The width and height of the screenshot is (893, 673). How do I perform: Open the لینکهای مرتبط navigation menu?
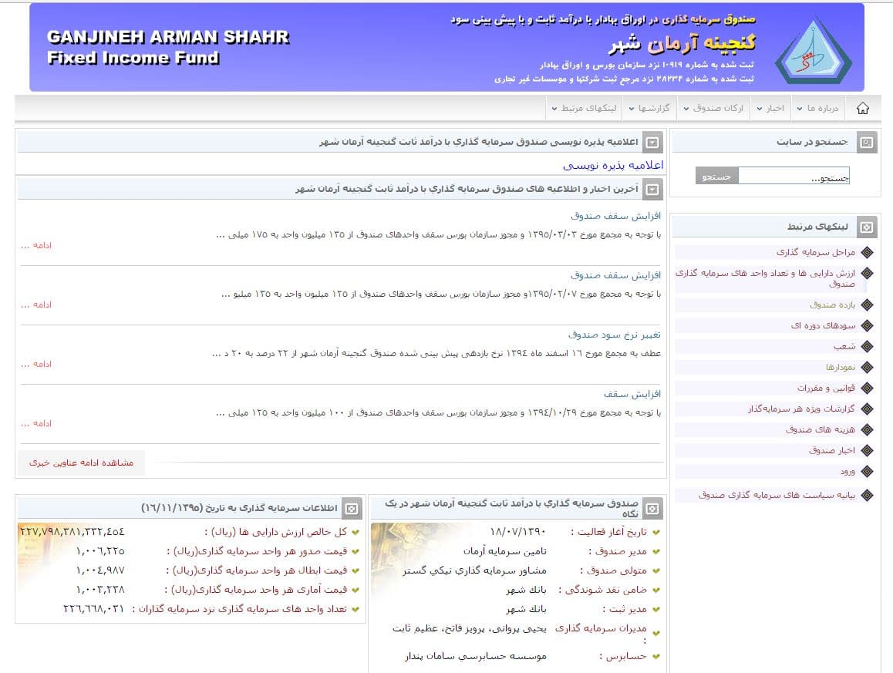click(584, 109)
